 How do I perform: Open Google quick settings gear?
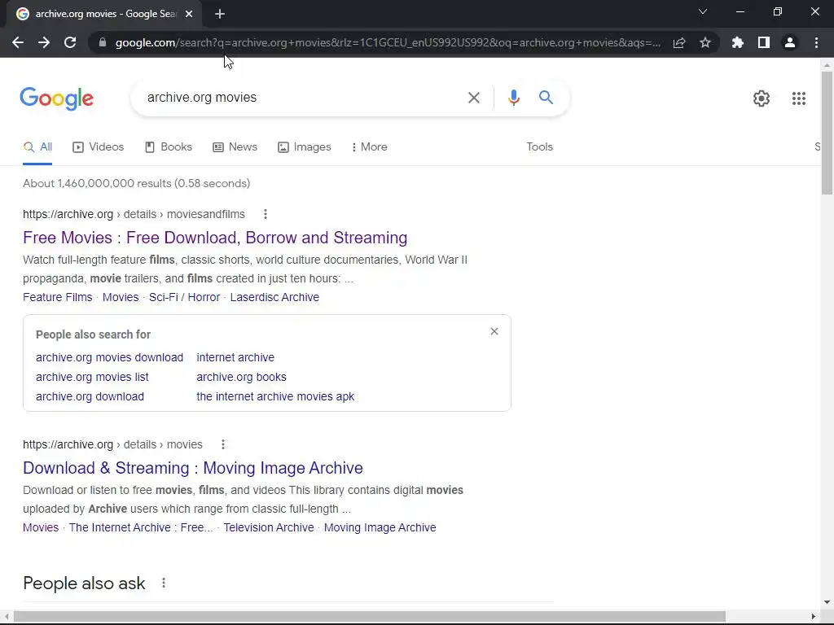[762, 98]
